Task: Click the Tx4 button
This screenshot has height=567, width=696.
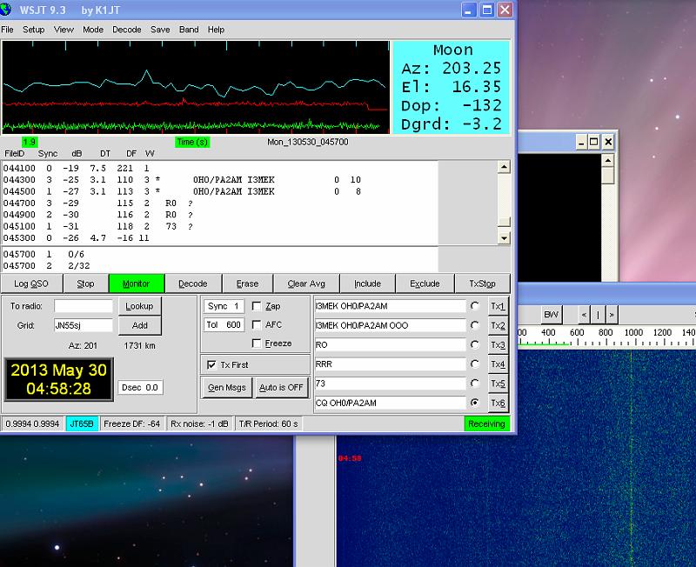Action: (498, 364)
